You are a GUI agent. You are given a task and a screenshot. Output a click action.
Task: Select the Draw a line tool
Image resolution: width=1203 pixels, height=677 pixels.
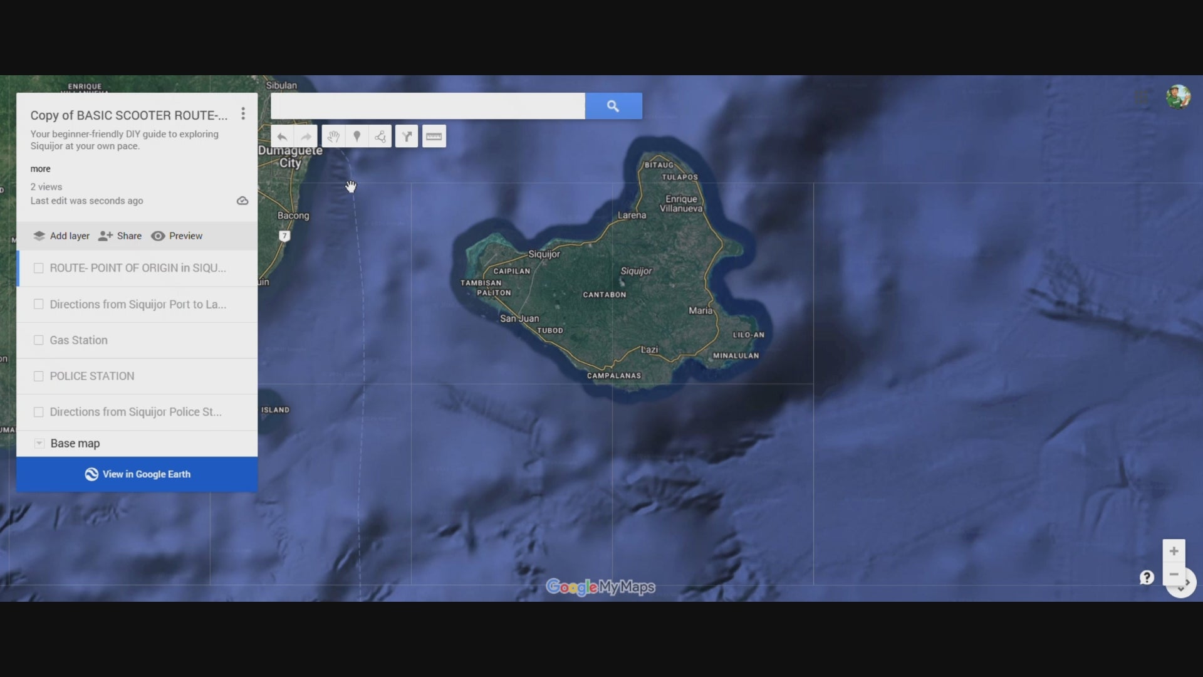point(380,137)
